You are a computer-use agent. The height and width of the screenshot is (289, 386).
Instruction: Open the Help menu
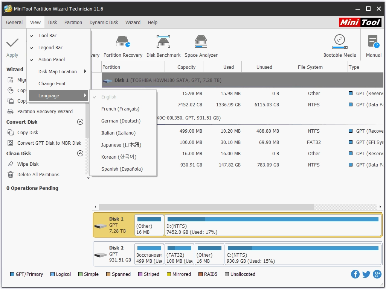[153, 23]
